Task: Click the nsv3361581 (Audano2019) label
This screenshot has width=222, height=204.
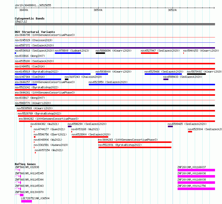Action: pos(51,145)
